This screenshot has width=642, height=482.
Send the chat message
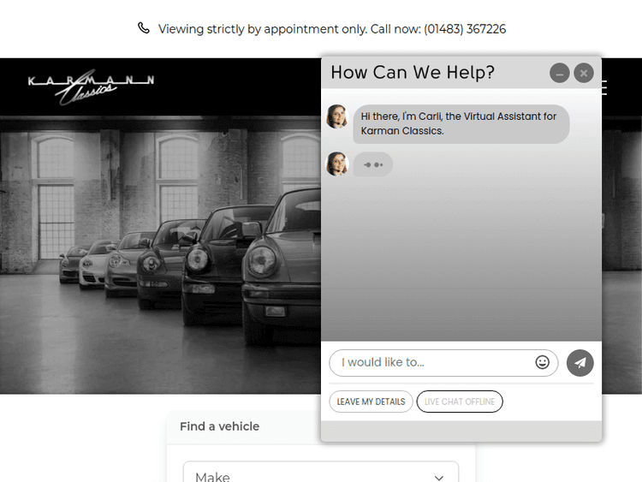[580, 363]
